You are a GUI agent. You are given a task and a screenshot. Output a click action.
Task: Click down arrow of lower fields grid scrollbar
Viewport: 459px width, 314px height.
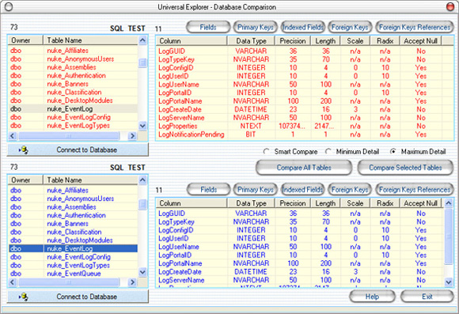coord(449,282)
